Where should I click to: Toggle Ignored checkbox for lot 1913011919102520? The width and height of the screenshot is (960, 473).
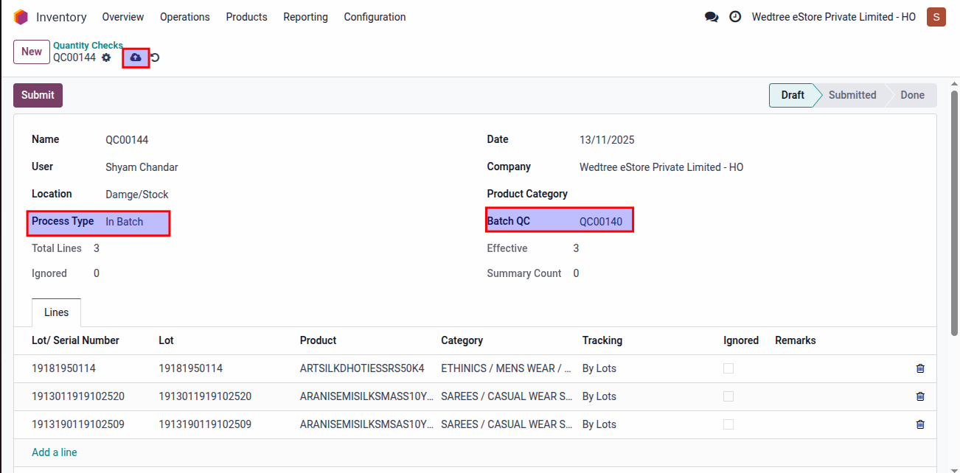point(728,396)
